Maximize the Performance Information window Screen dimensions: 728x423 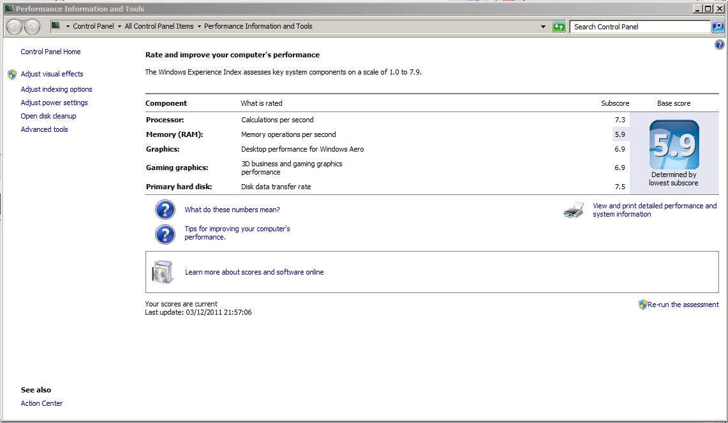[x=708, y=8]
